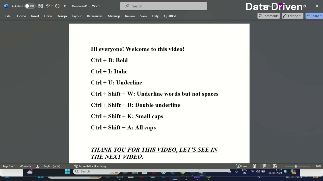Click the 'All caps' shortcut line
This screenshot has height=181, width=323.
(x=123, y=127)
